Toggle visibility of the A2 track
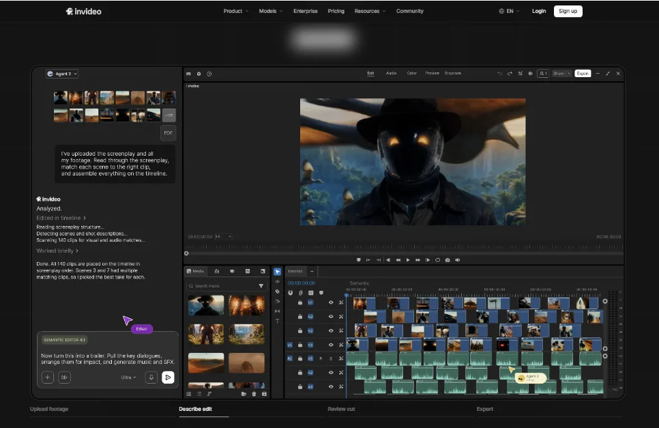 coord(331,373)
